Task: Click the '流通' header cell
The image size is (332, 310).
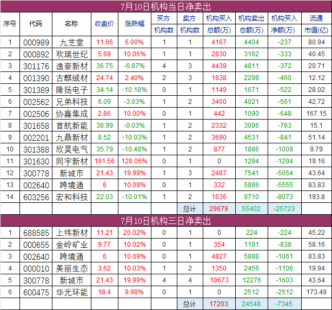Action: [316, 18]
